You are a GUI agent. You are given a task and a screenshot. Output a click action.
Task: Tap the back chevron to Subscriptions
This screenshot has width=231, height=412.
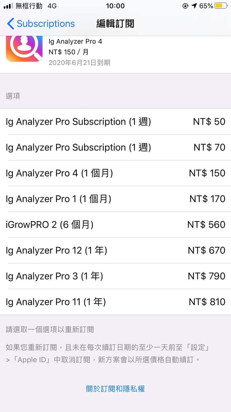coord(10,23)
